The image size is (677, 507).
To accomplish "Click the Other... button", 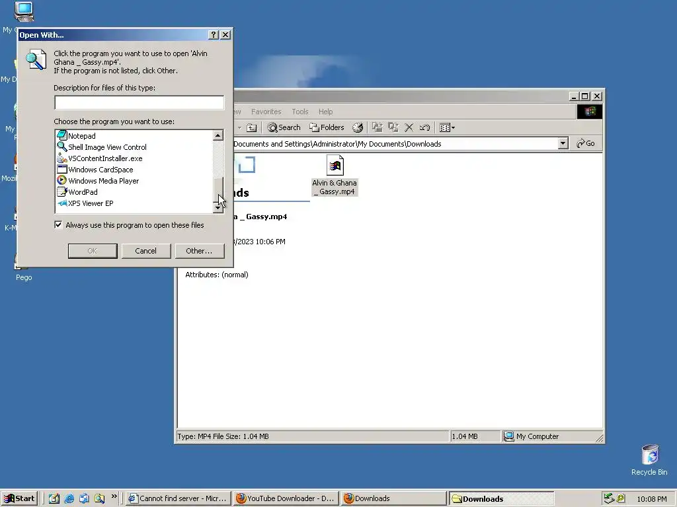I will [200, 251].
